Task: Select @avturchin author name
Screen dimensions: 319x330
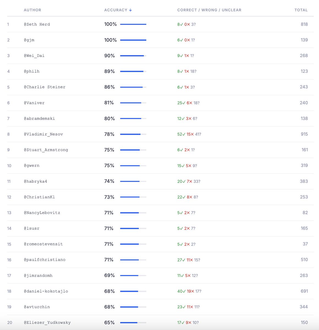Action: (37, 307)
